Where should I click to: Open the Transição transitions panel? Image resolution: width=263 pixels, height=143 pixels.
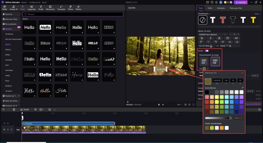pyautogui.click(x=62, y=7)
